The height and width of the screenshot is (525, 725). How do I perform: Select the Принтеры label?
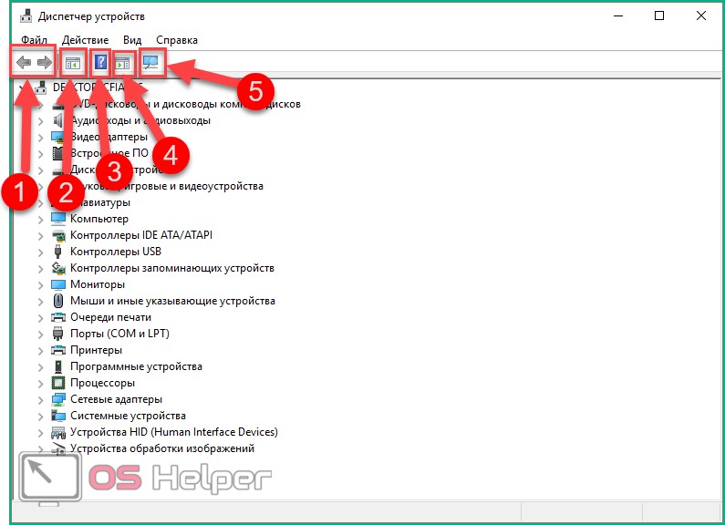[96, 350]
